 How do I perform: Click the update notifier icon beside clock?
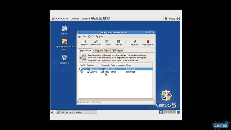[x=166, y=18]
